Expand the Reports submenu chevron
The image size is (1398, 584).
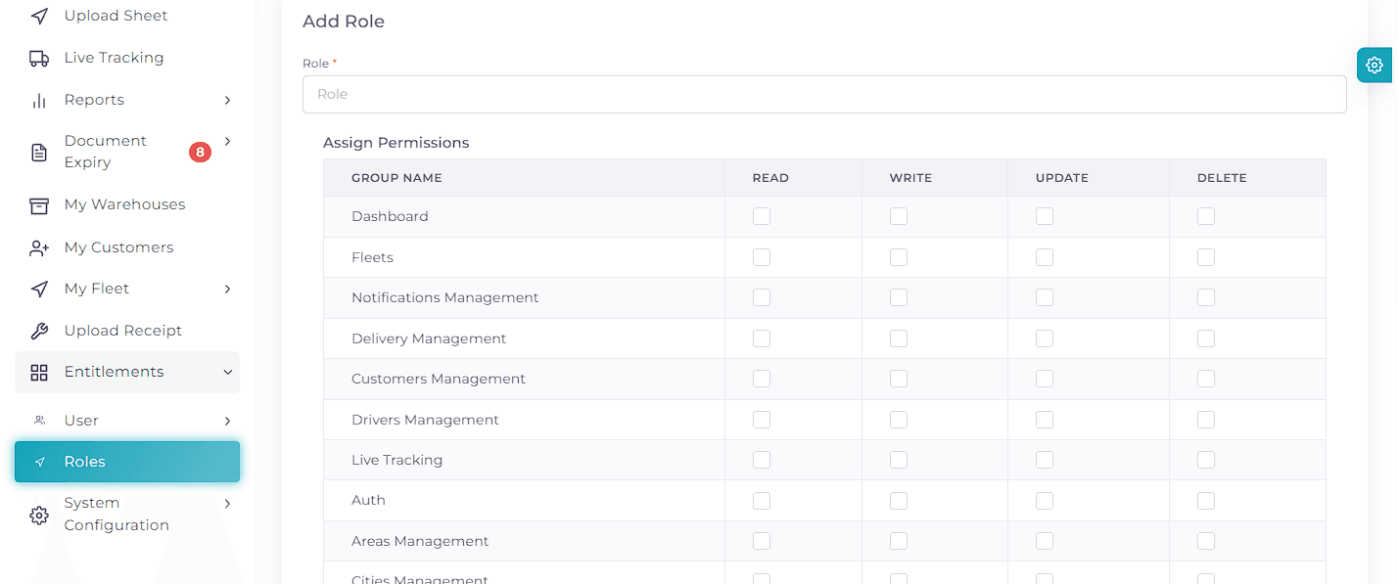(x=227, y=100)
